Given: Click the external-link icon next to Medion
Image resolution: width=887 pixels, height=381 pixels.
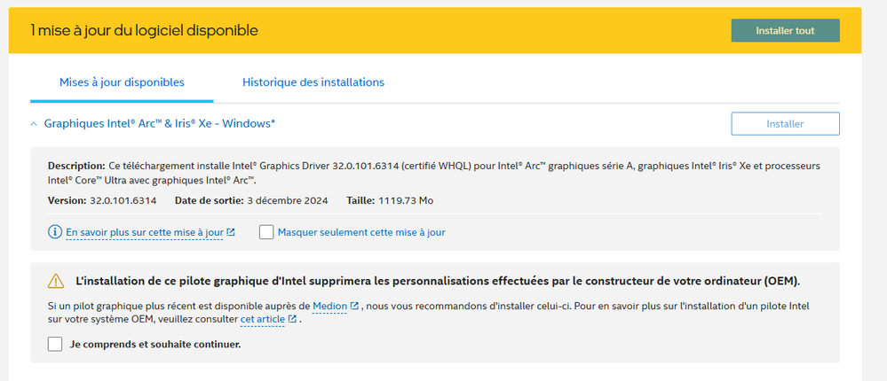Looking at the screenshot, I should pyautogui.click(x=354, y=306).
